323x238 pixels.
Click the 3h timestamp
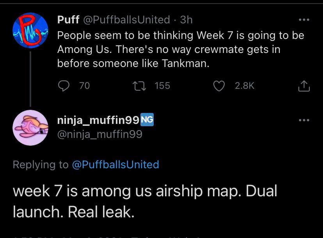click(x=186, y=19)
